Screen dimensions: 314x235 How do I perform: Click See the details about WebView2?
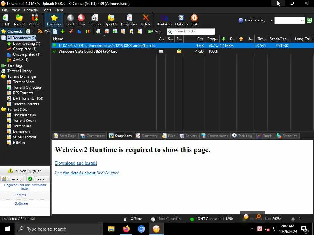click(87, 173)
